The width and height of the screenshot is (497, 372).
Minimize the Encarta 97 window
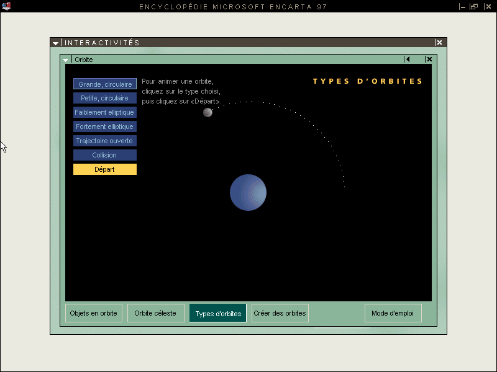[462, 7]
